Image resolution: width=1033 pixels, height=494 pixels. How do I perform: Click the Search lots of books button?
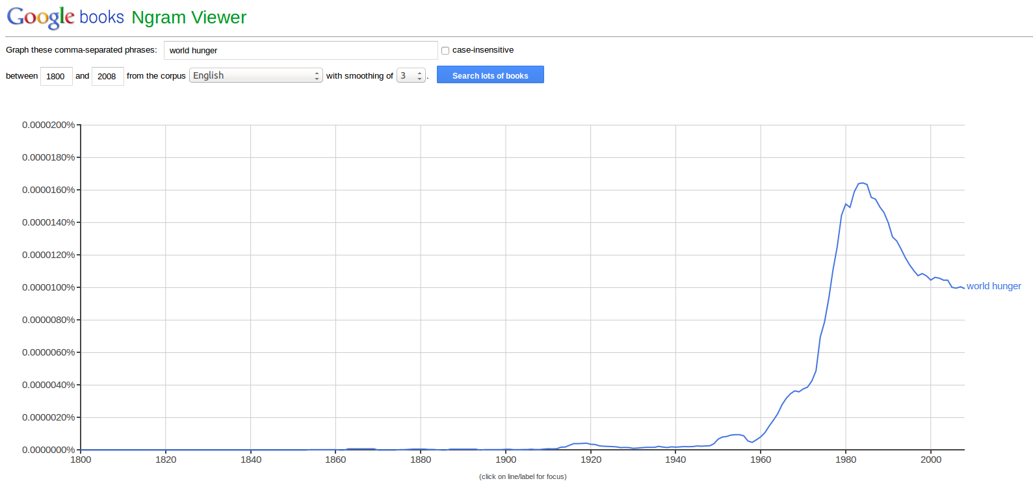point(490,75)
